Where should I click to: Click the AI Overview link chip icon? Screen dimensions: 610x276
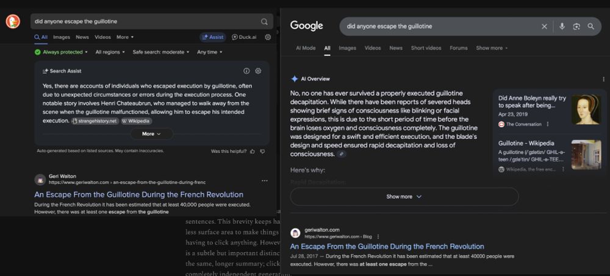coord(341,154)
